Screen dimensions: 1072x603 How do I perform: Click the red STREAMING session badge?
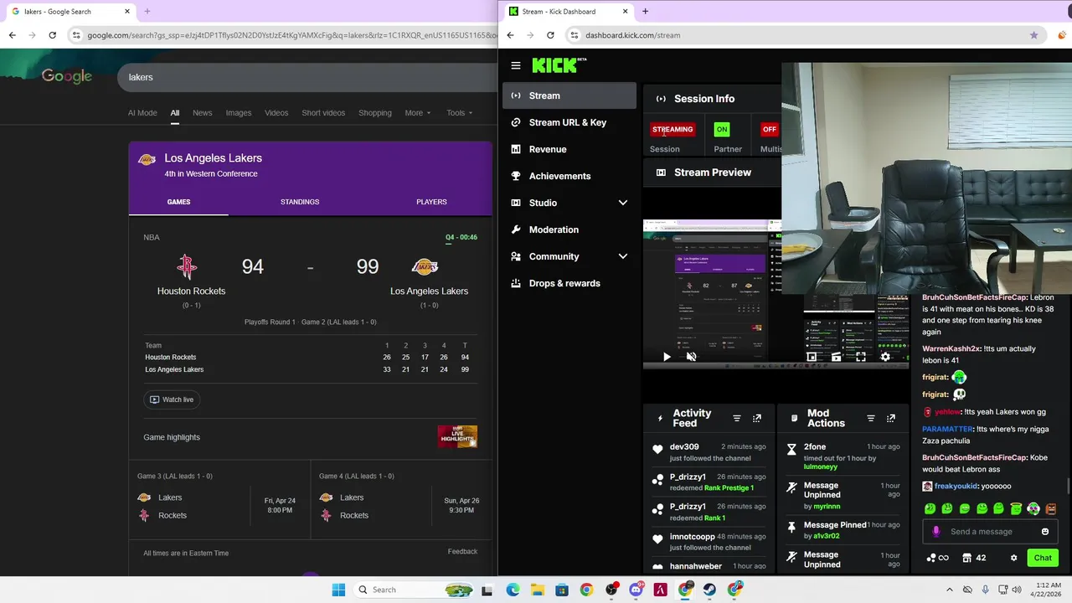pos(673,129)
